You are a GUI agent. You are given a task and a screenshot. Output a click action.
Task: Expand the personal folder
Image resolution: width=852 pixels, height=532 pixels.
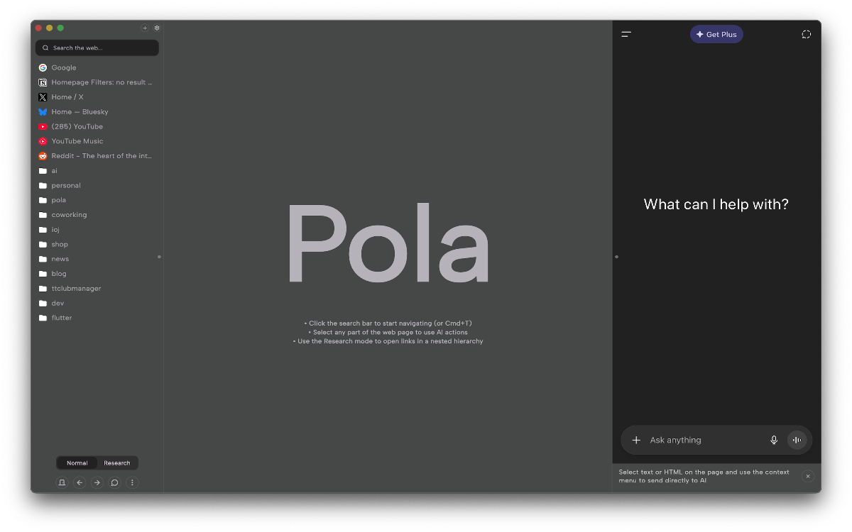pyautogui.click(x=97, y=185)
